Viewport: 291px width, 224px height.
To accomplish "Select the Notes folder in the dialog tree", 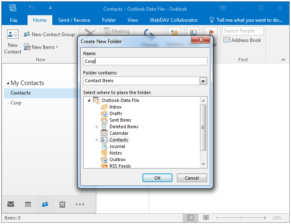I will coord(115,153).
